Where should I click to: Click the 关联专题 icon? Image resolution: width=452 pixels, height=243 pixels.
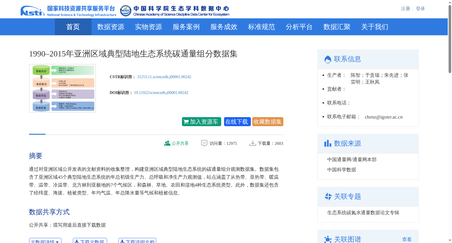coord(328,196)
